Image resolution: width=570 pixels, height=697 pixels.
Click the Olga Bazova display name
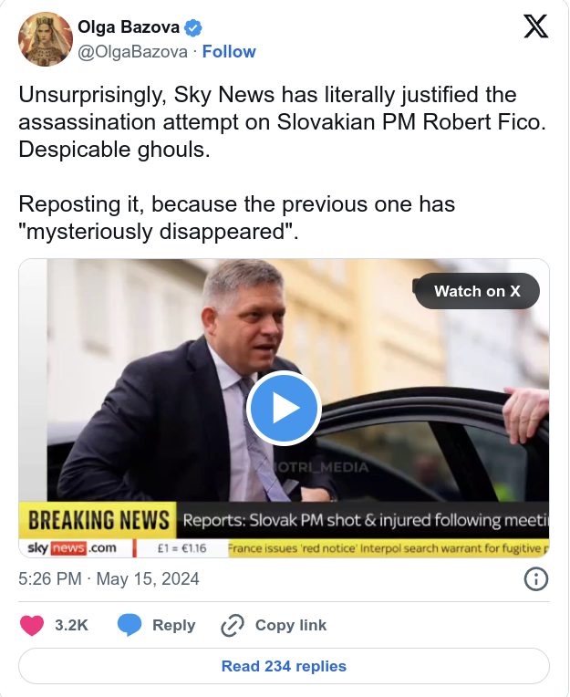(x=129, y=27)
